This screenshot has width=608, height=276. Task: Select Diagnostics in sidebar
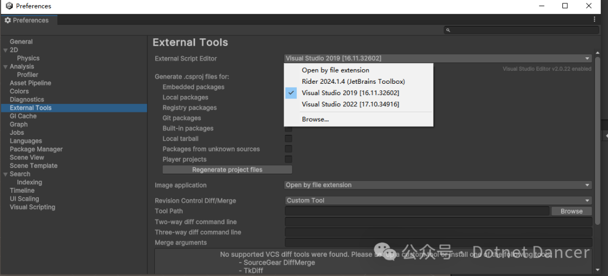point(27,99)
